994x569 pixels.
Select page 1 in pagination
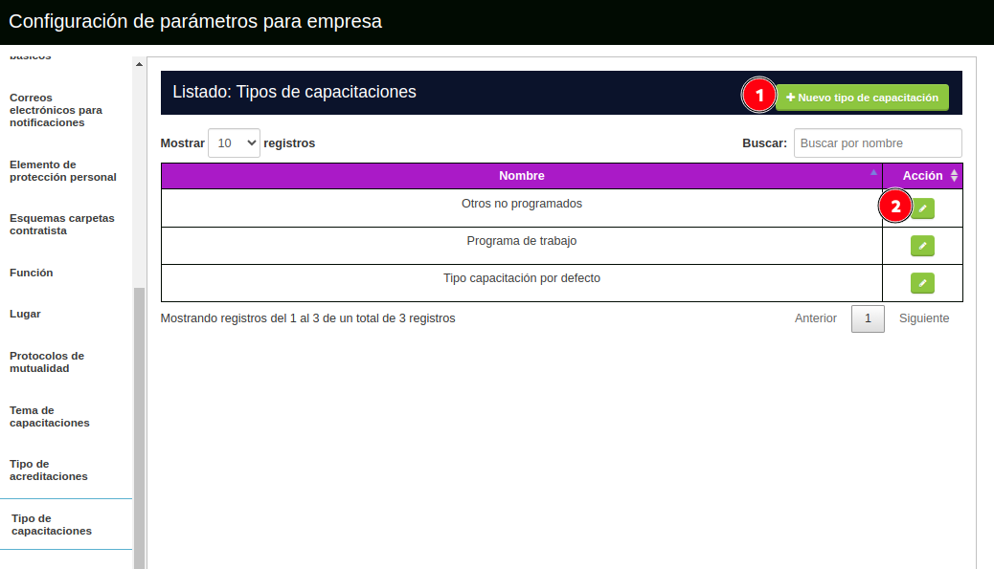point(868,318)
